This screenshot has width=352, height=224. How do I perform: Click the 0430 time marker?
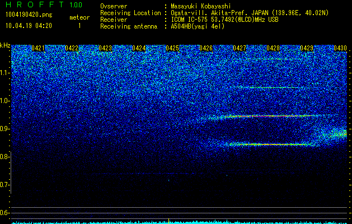coord(340,48)
